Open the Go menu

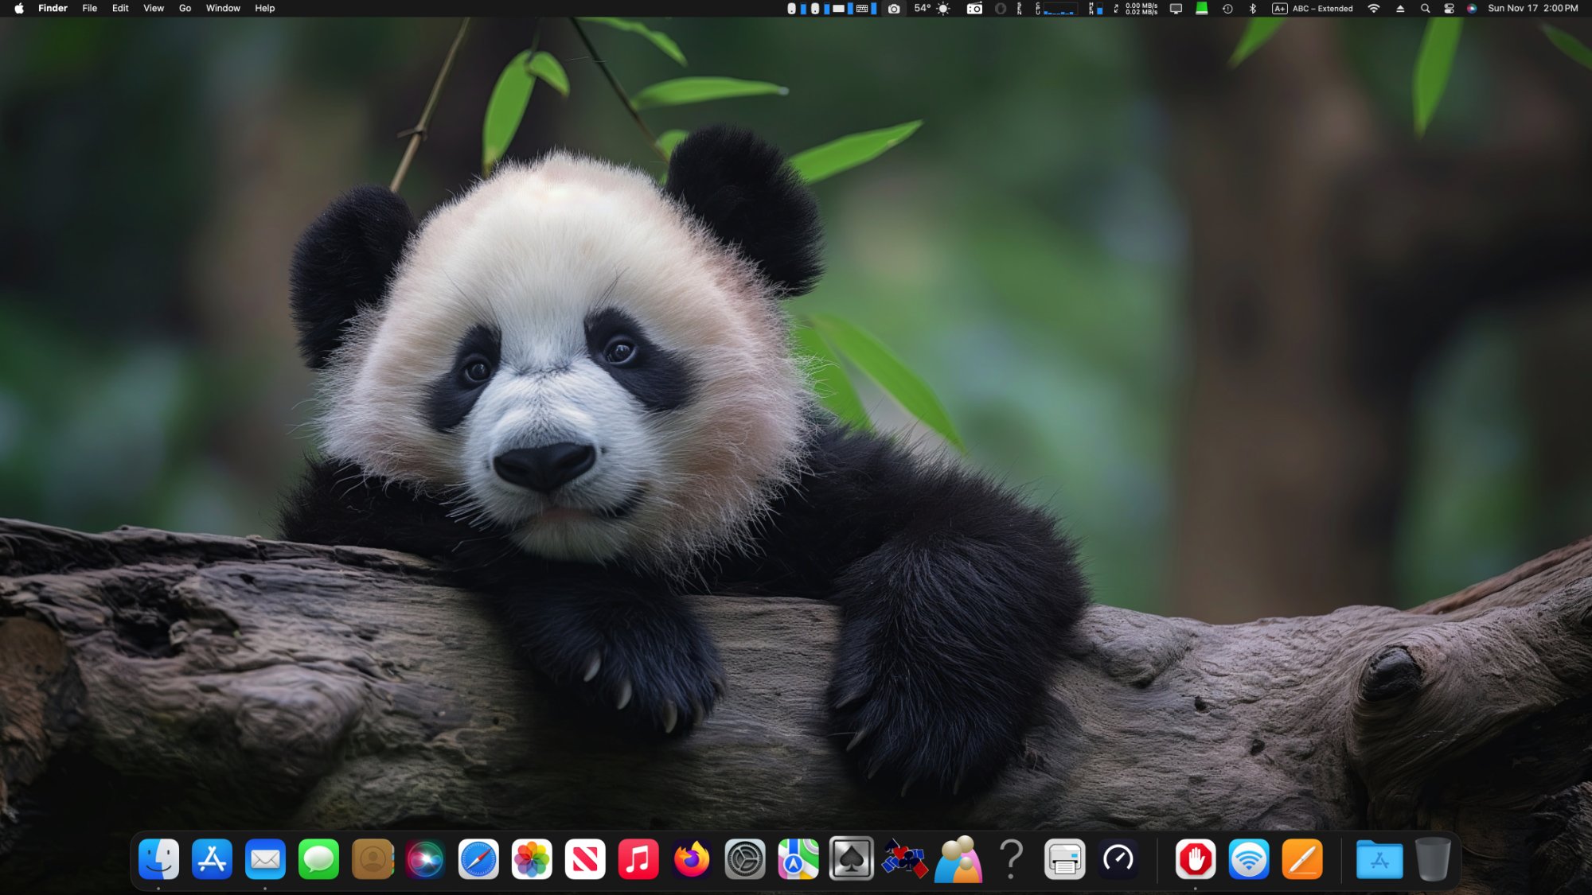pos(185,9)
